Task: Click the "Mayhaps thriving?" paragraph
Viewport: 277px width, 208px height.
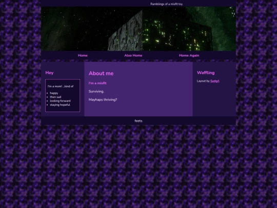Action: click(x=103, y=100)
